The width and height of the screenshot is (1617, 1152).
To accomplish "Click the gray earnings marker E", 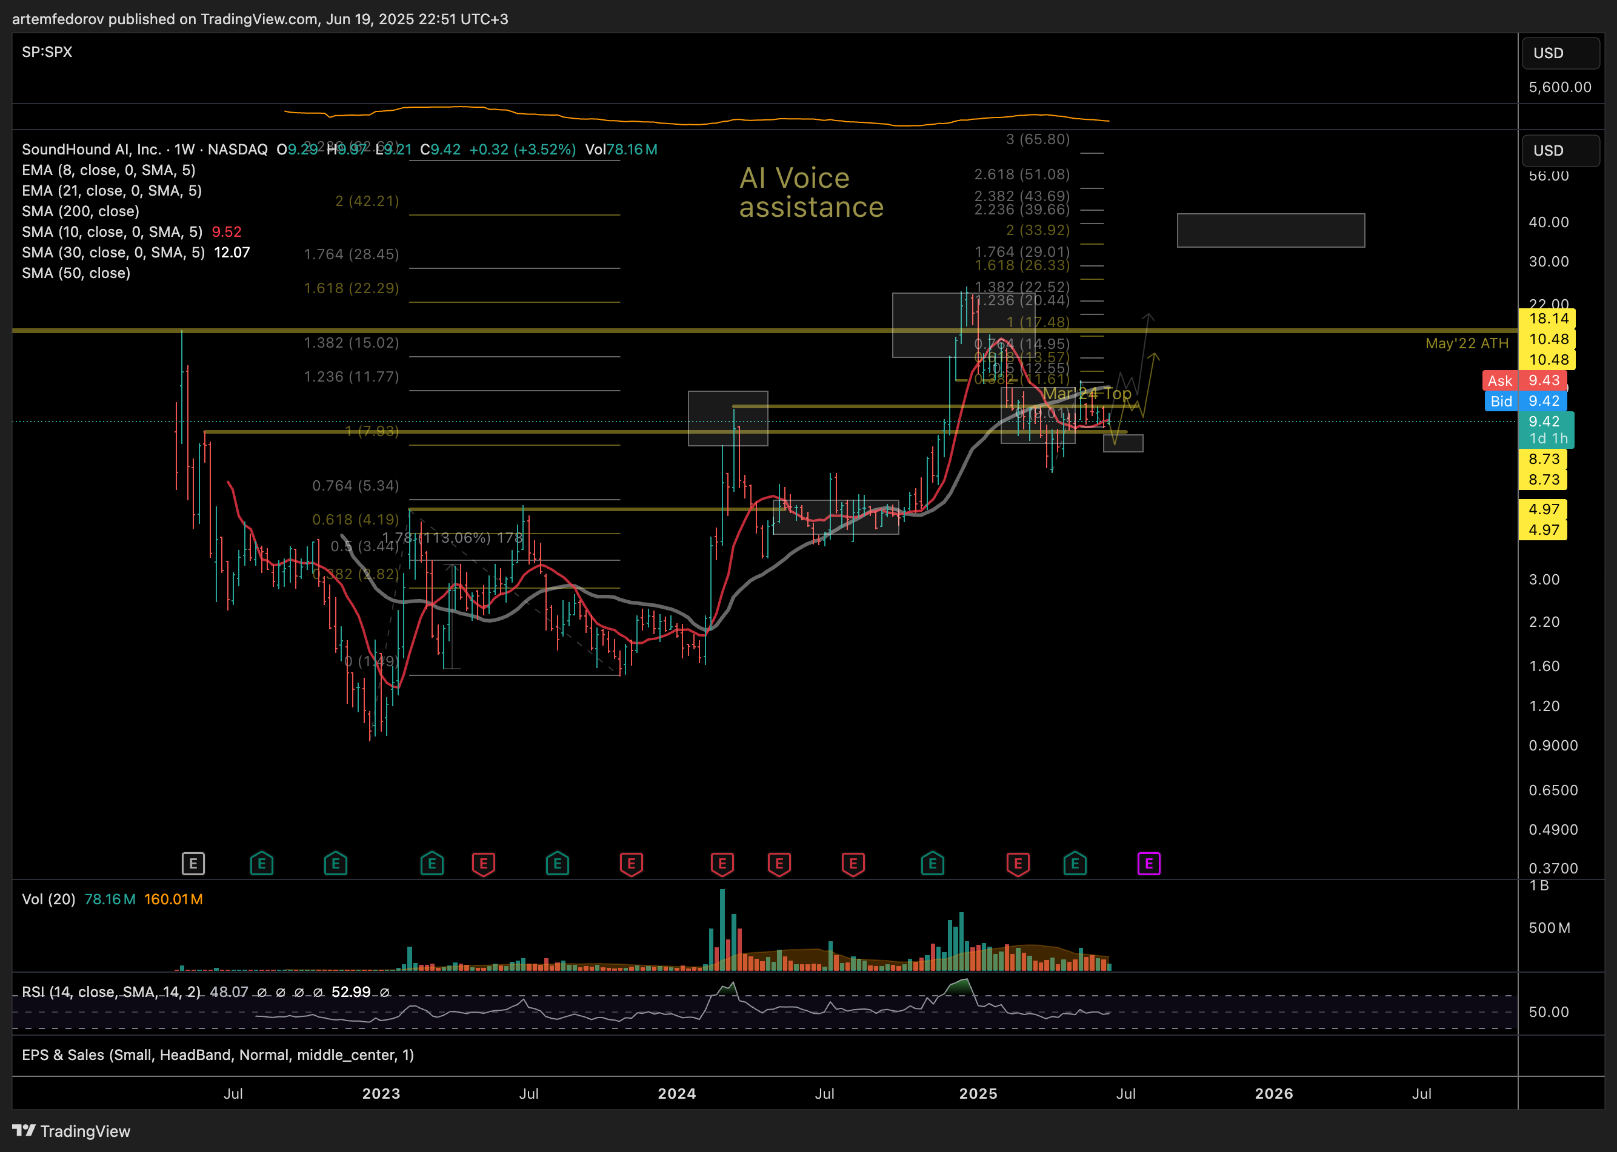I will pos(193,863).
